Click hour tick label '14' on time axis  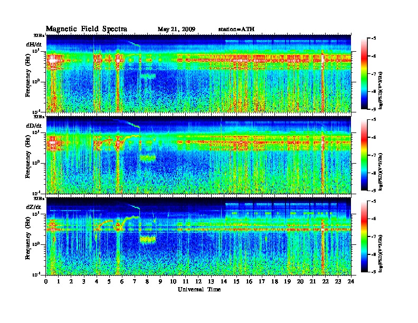224,282
